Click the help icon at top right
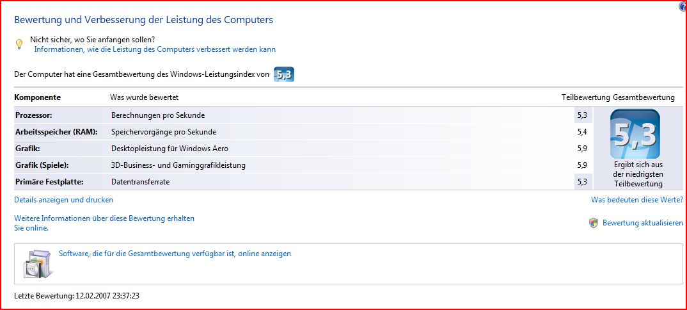 pos(683,6)
